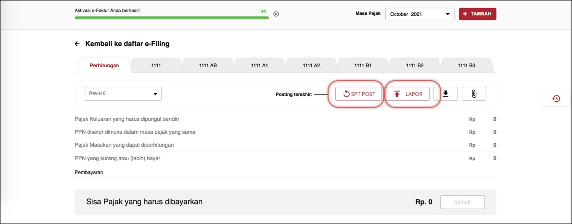Viewport: 572px width, 224px height.
Task: Click the download icon button
Action: [445, 94]
